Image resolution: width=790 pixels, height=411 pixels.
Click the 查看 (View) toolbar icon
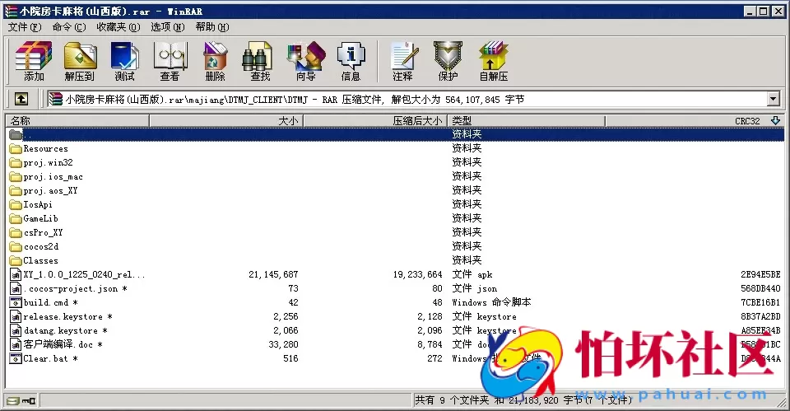pos(170,61)
